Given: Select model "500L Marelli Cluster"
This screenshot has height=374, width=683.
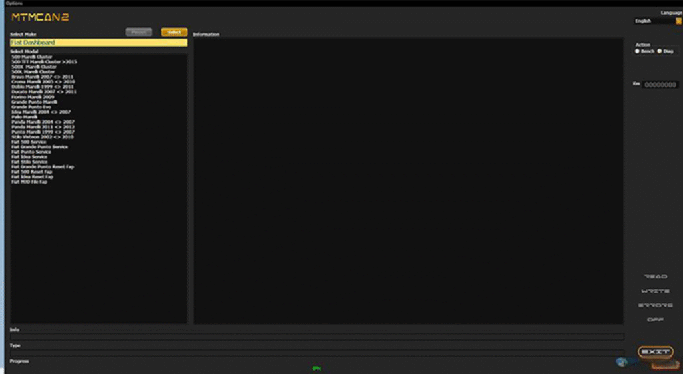Looking at the screenshot, I should tap(33, 72).
